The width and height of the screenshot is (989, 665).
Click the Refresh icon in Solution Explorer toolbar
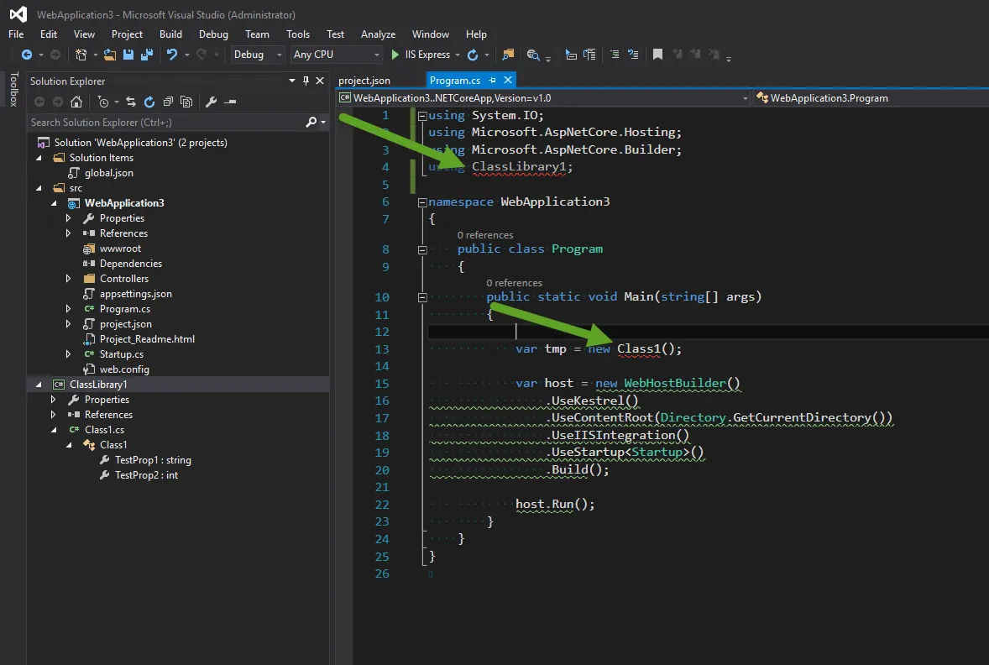(149, 102)
